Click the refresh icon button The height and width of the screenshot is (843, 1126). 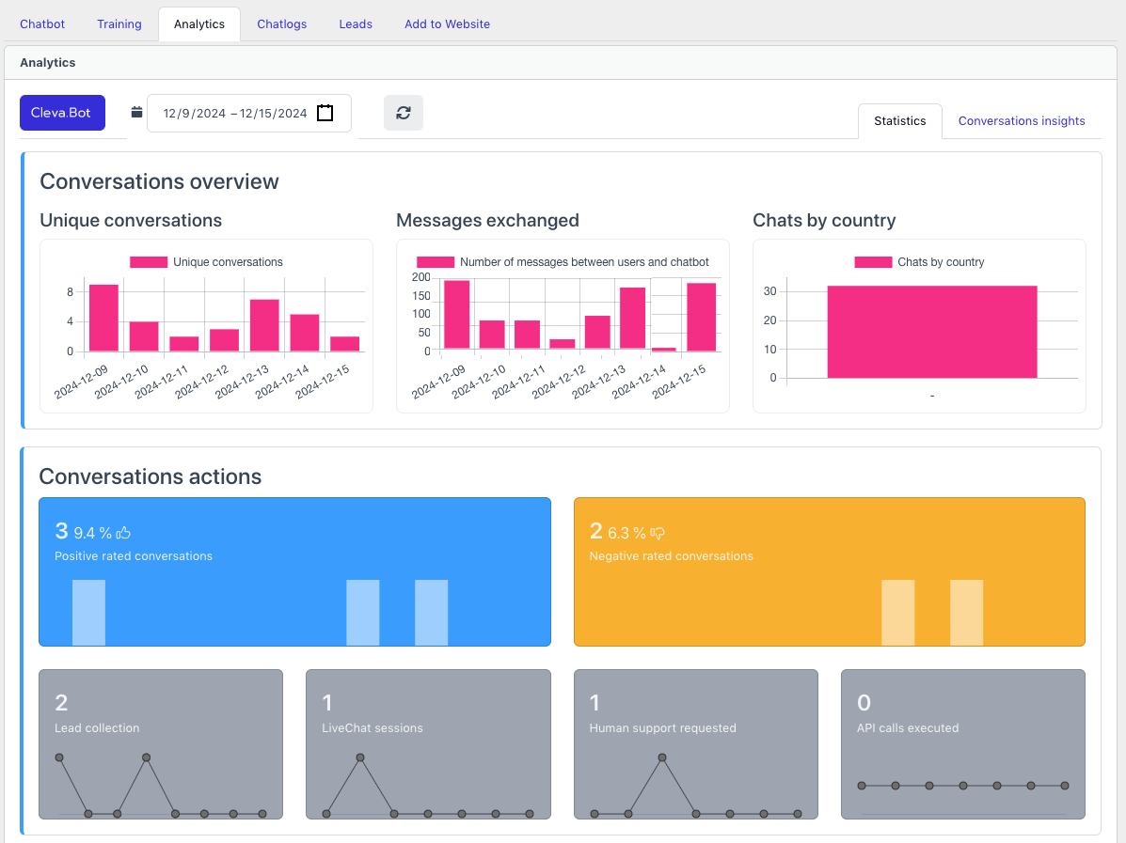404,113
